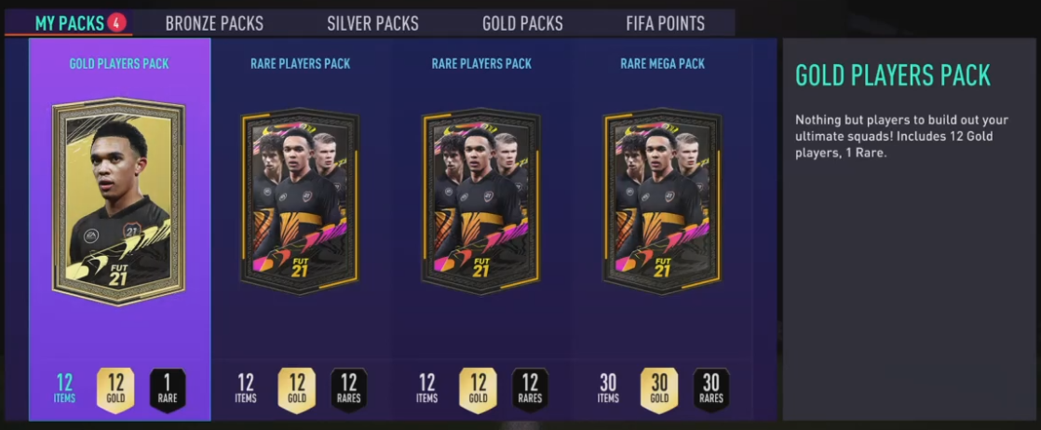Click the 30 Items count in Rare Mega Pack
The image size is (1041, 430).
point(608,389)
